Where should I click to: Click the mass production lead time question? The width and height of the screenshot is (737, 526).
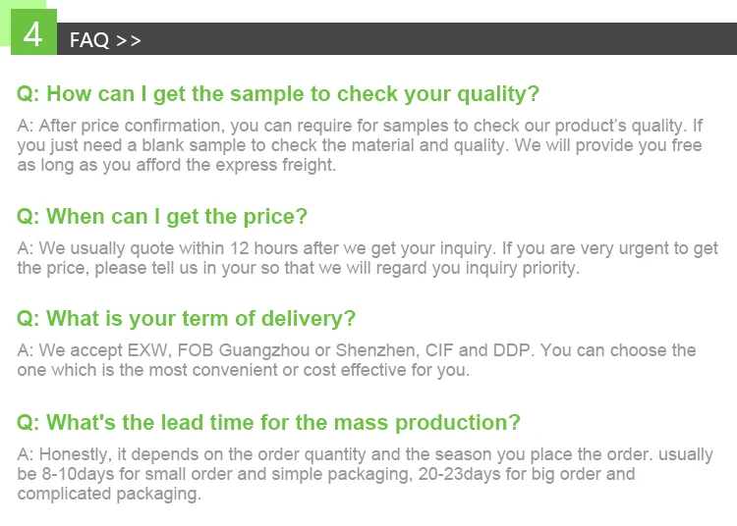(x=268, y=423)
